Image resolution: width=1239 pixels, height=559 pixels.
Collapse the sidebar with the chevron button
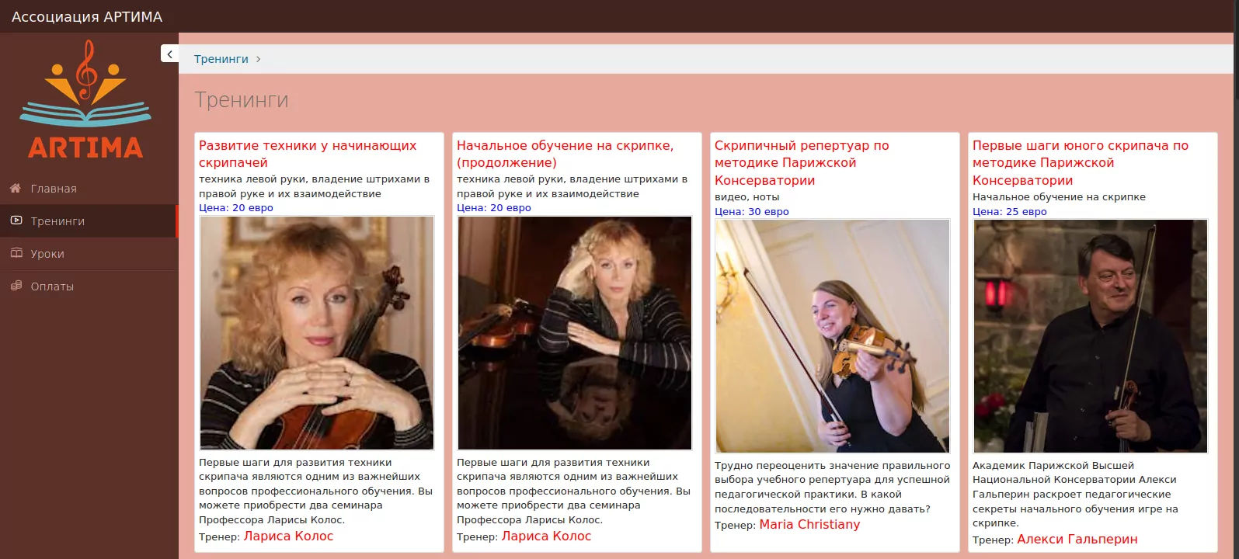(x=170, y=54)
